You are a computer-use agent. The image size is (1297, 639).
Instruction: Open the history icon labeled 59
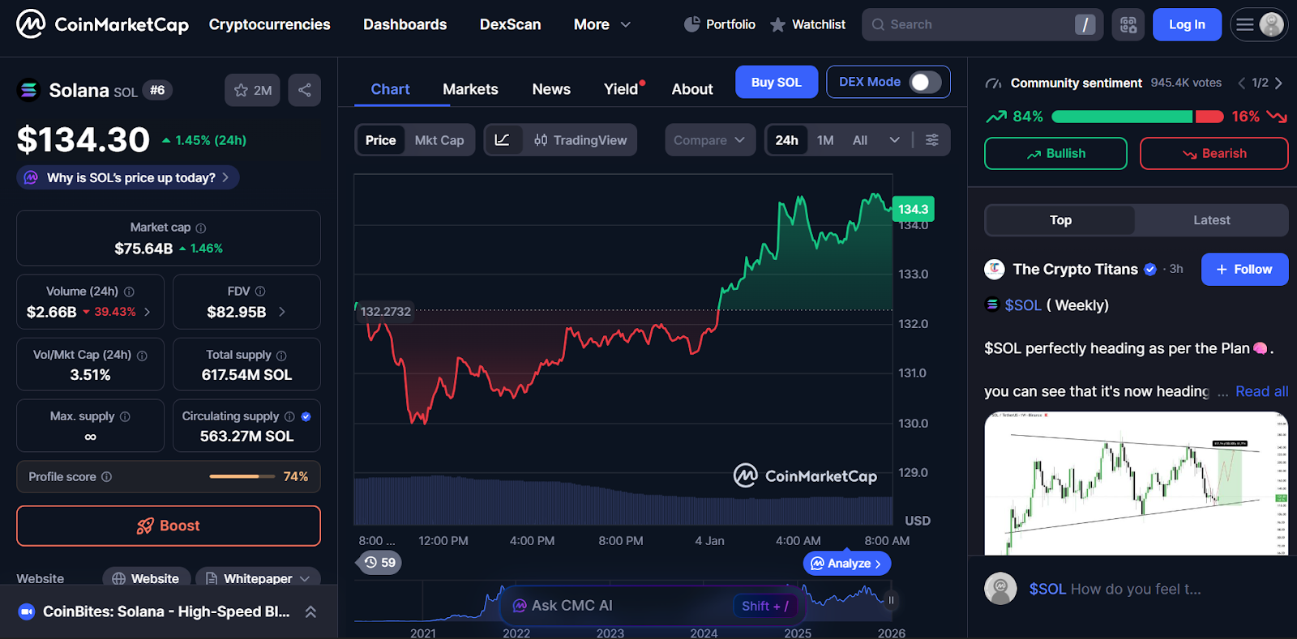tap(379, 562)
